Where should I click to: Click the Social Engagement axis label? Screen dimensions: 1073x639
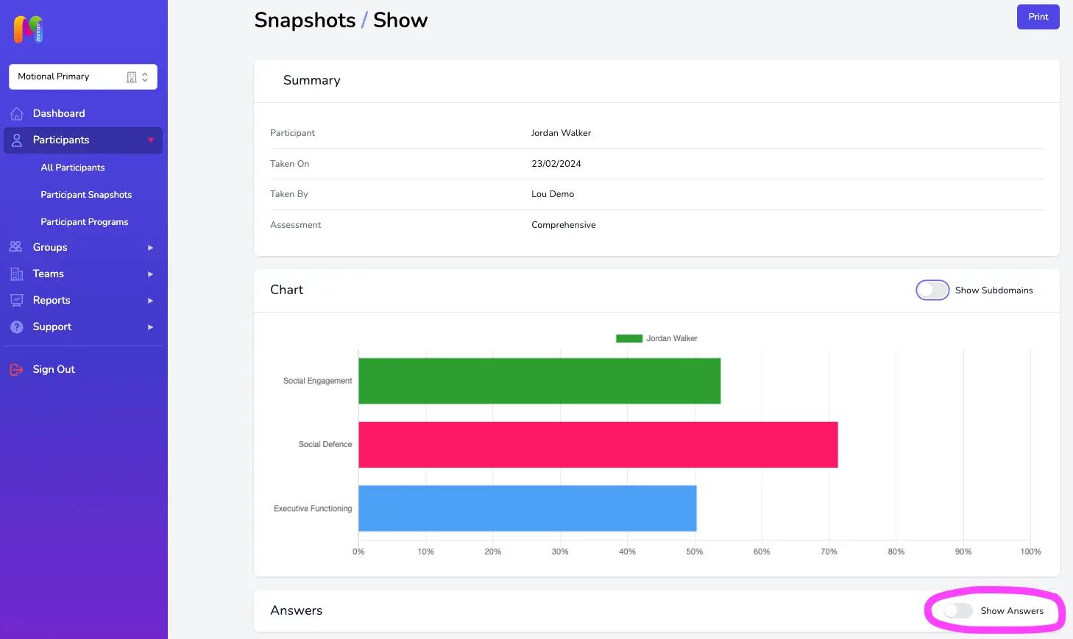click(x=318, y=381)
